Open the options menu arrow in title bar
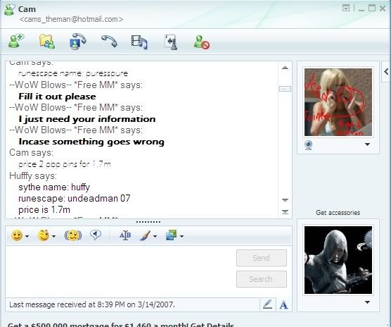The width and height of the screenshot is (391, 327). [x=346, y=8]
